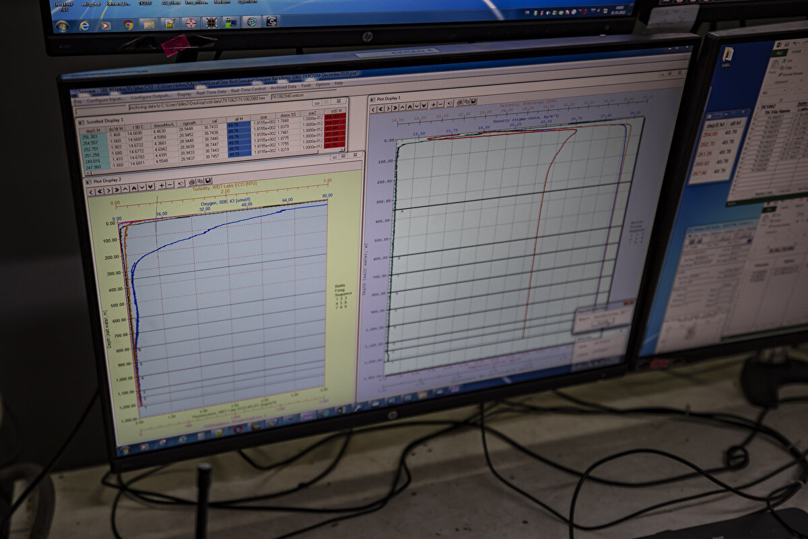Click the undo zoom icon in Plot Display 2
The image size is (808, 539).
click(180, 183)
